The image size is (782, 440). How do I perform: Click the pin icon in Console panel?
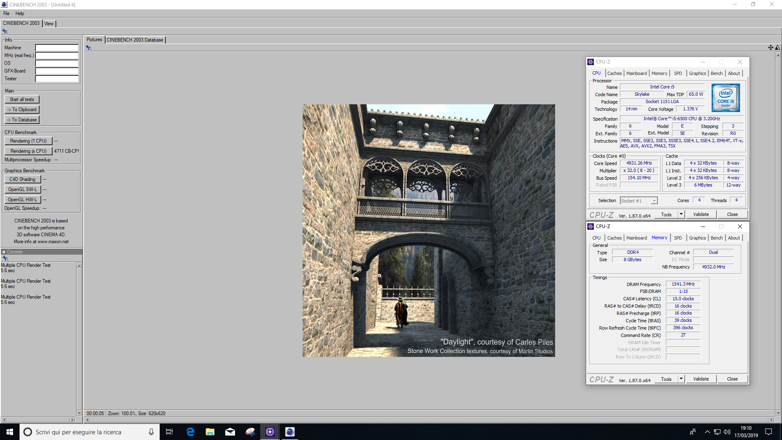[x=5, y=258]
